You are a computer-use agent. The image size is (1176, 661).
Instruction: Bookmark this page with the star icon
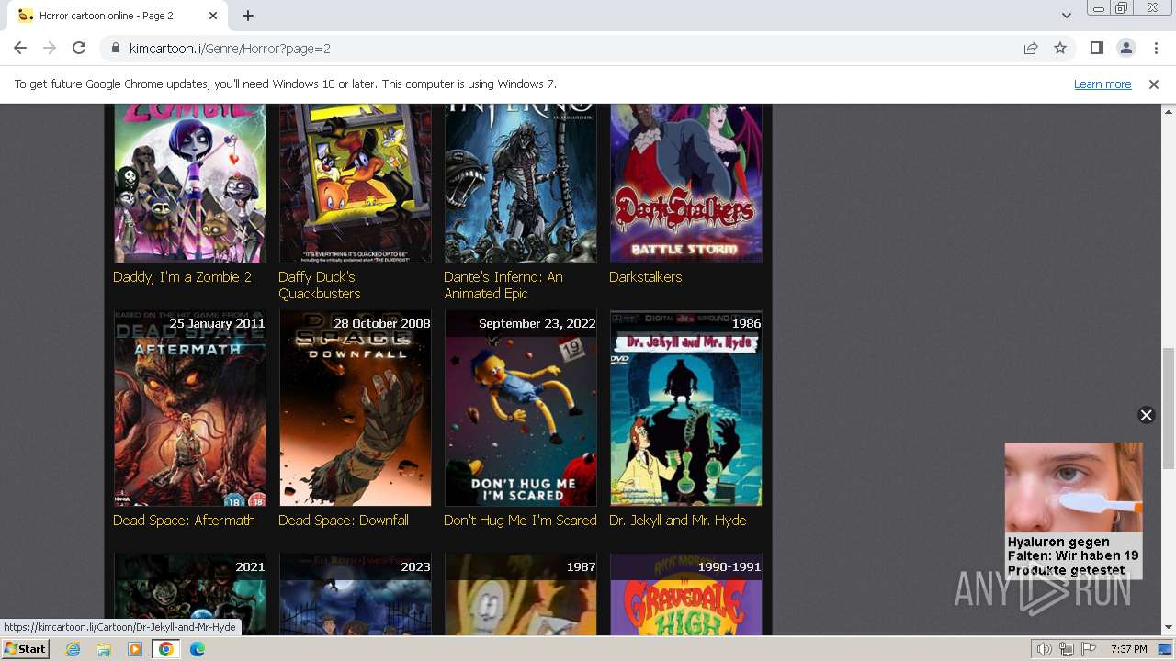pos(1060,48)
